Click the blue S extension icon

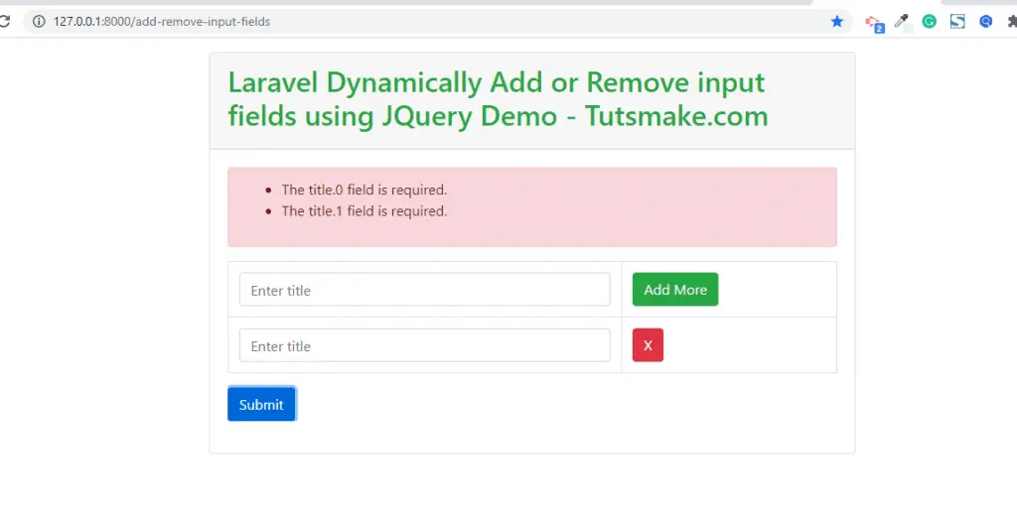pyautogui.click(x=957, y=22)
